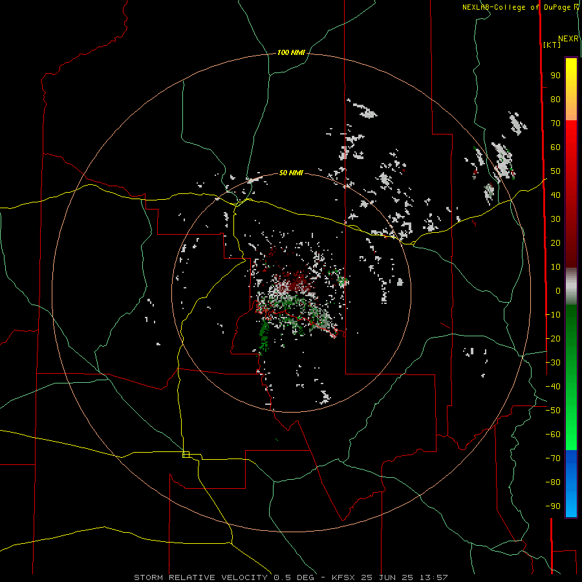Select the "-40" velocity scale label
Viewport: 582px width, 582px height.
point(553,387)
